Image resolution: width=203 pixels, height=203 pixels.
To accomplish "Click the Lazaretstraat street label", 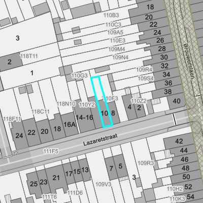I will pyautogui.click(x=100, y=140).
